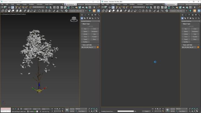
Task: Click circled P icon in right window toolbar
Action: click(167, 11)
